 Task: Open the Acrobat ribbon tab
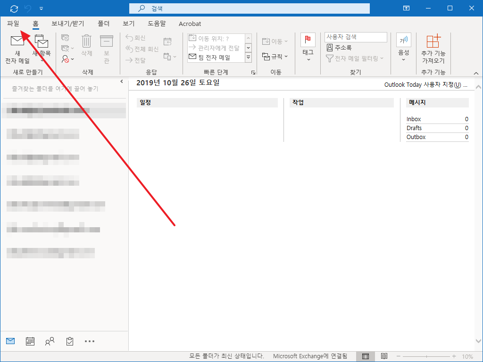coord(190,24)
